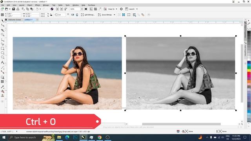Open the folder icon dropdown arrow
The image size is (251, 141).
click(x=9, y=9)
